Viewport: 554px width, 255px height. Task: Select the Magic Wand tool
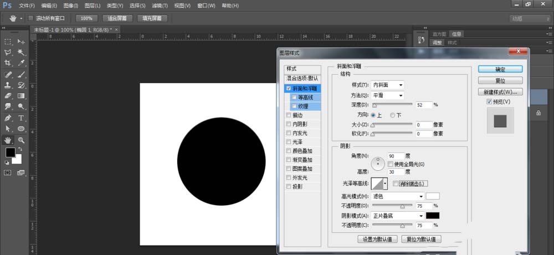pos(21,53)
